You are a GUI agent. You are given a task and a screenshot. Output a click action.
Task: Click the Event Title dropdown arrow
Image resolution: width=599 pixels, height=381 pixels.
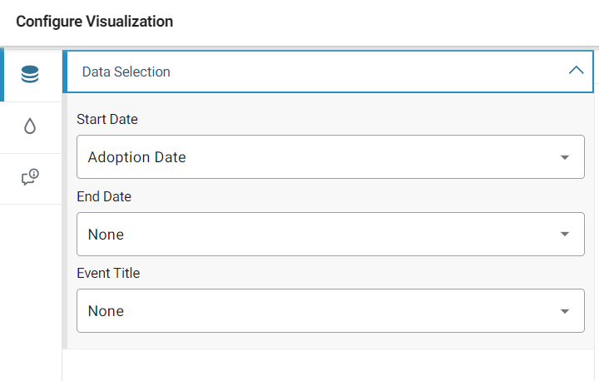[565, 311]
